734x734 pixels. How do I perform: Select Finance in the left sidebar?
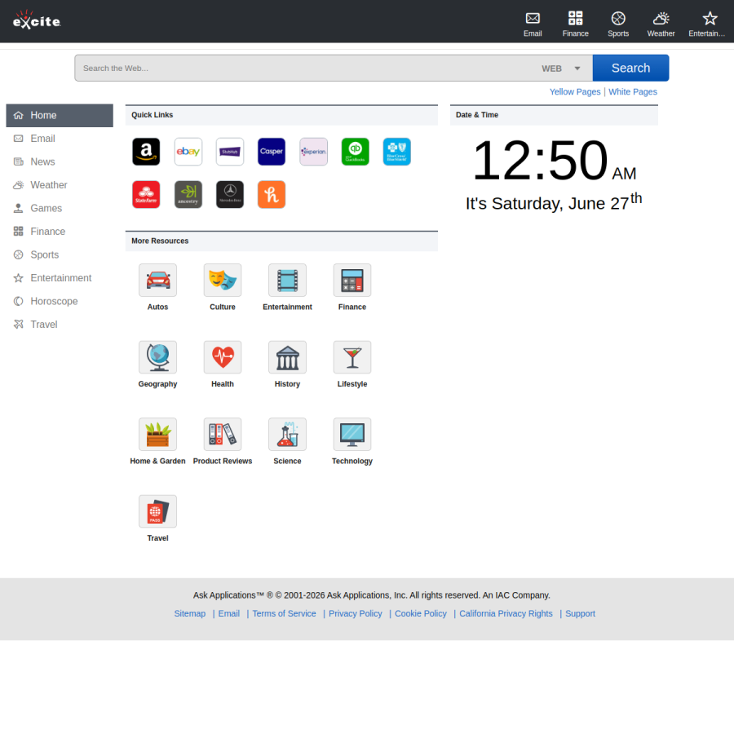(60, 232)
